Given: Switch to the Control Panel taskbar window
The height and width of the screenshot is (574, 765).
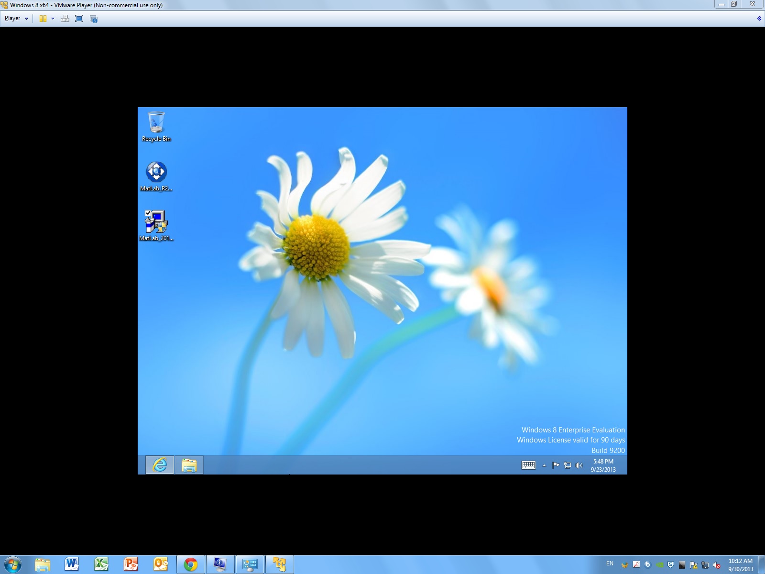Looking at the screenshot, I should [x=250, y=564].
